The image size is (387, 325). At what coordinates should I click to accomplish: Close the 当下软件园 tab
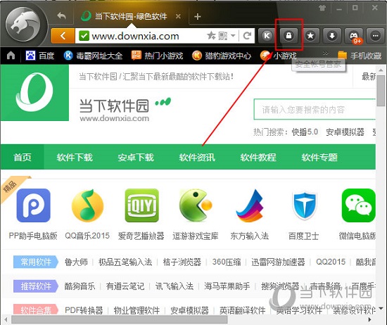coord(178,17)
